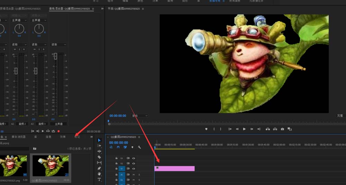Viewport: 346px width, 185px height.
Task: Select the Type (T) tool
Action: (x=99, y=179)
